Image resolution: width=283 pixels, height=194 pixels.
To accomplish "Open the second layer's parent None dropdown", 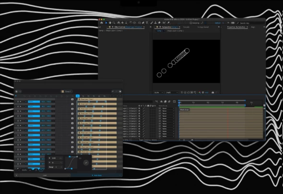I will click(x=168, y=111).
